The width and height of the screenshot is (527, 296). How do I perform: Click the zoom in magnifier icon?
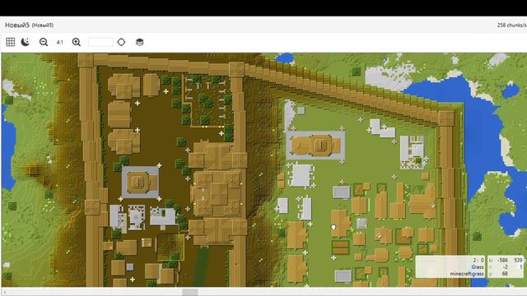coord(77,42)
